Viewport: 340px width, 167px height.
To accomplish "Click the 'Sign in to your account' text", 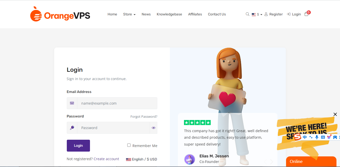I will tap(97, 79).
